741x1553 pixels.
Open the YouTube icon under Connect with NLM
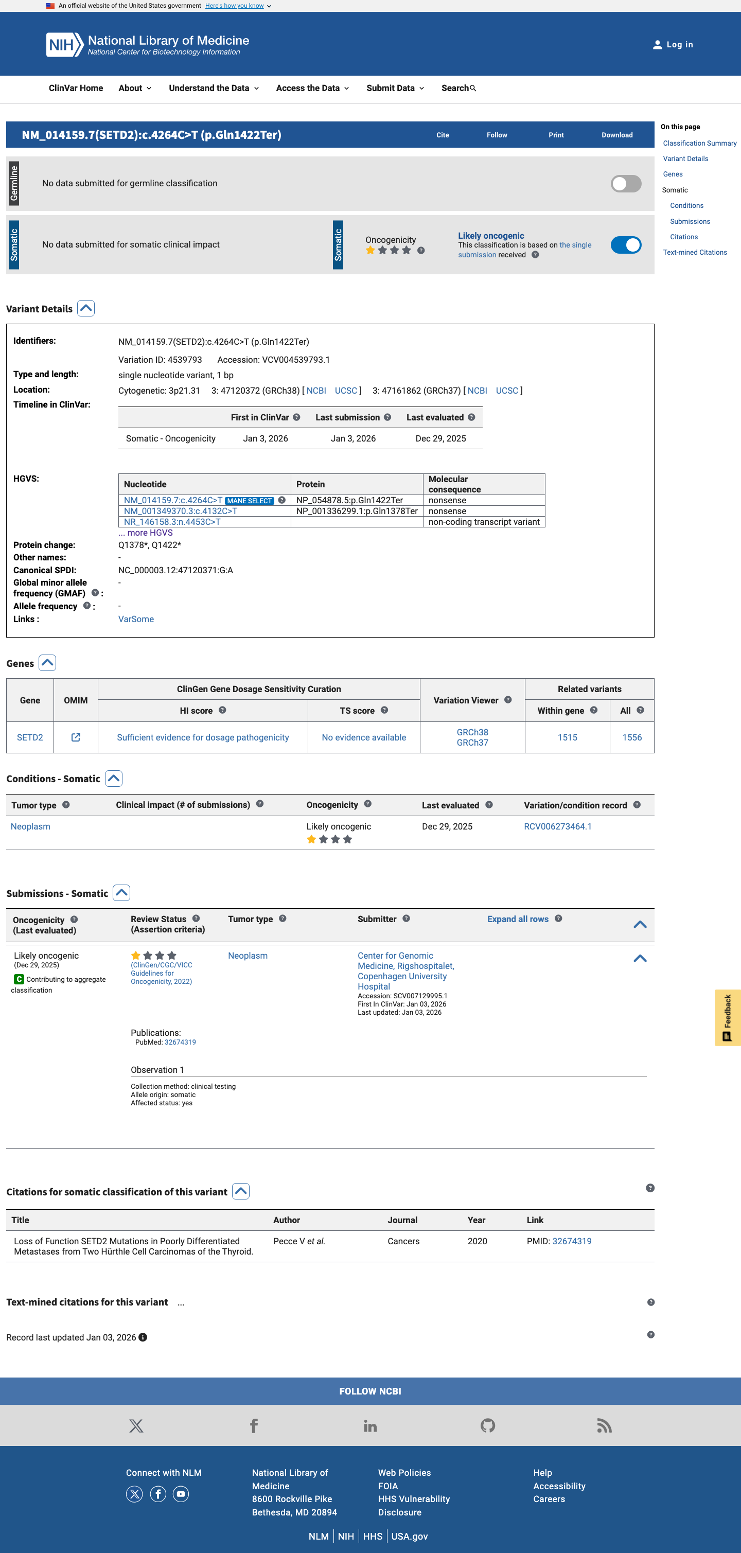pyautogui.click(x=181, y=1494)
